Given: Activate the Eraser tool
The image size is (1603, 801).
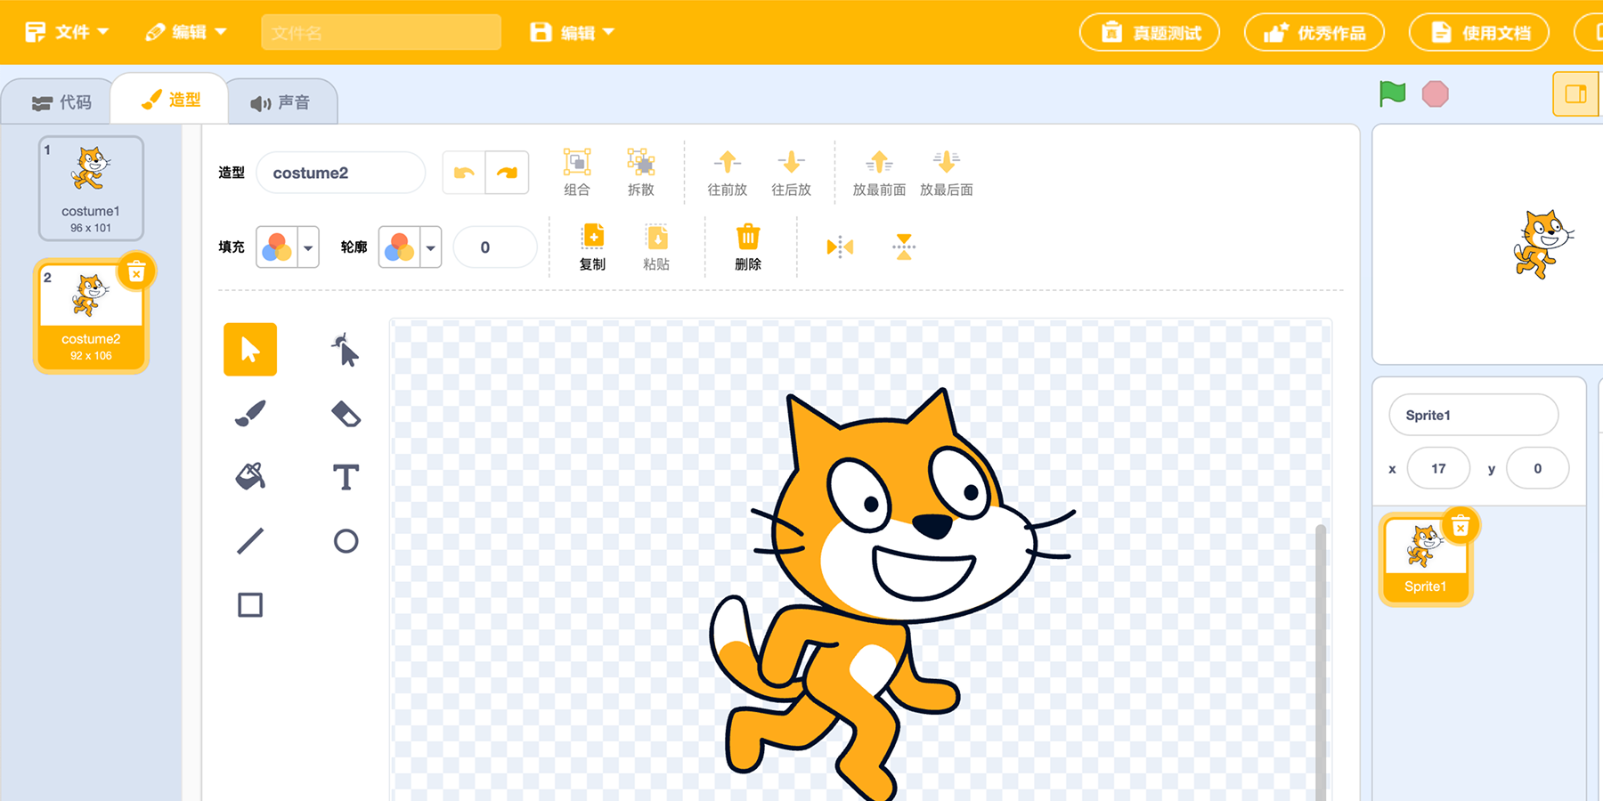Looking at the screenshot, I should pyautogui.click(x=346, y=414).
